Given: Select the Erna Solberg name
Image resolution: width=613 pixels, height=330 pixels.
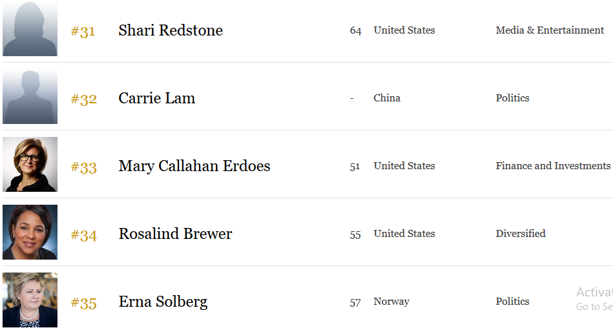Looking at the screenshot, I should pos(163,302).
